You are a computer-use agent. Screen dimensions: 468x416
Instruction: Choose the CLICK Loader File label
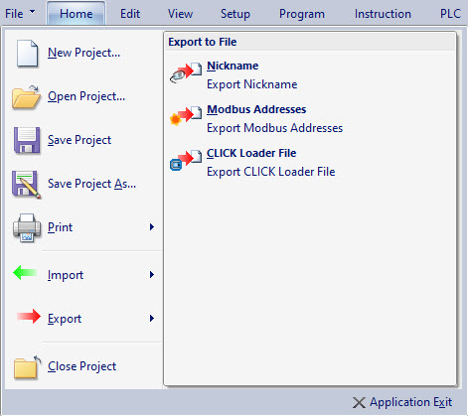[251, 153]
